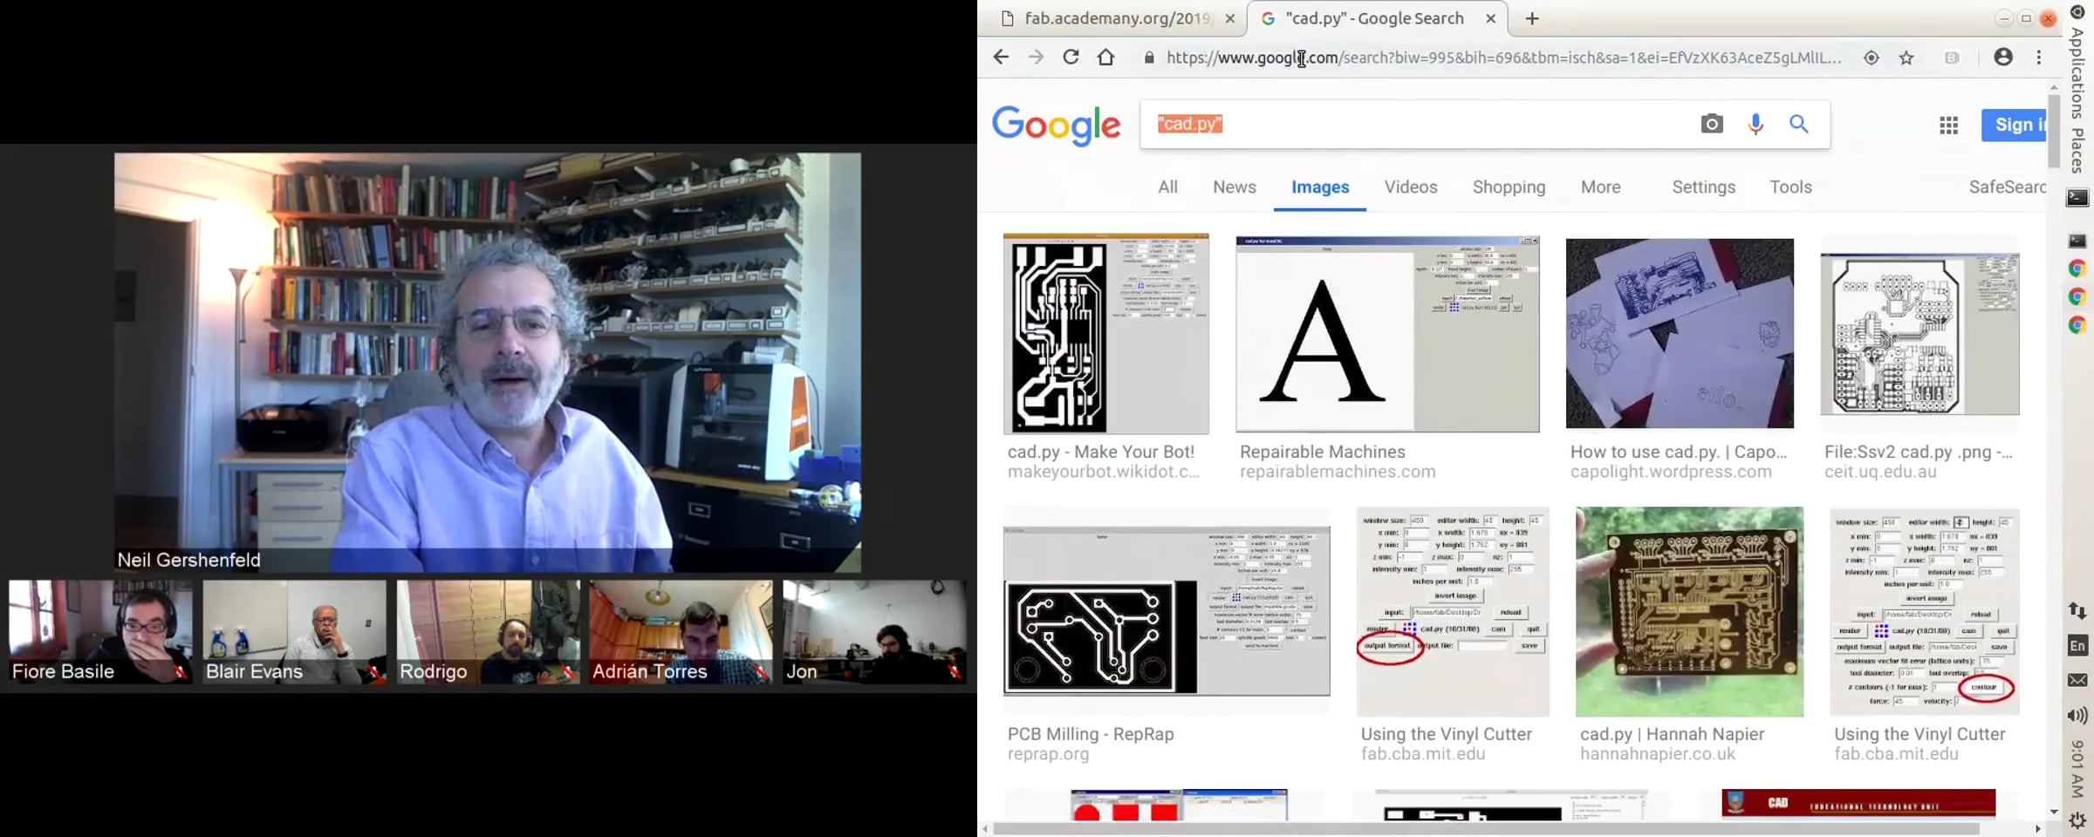
Task: Click the Google logo
Action: (1056, 126)
